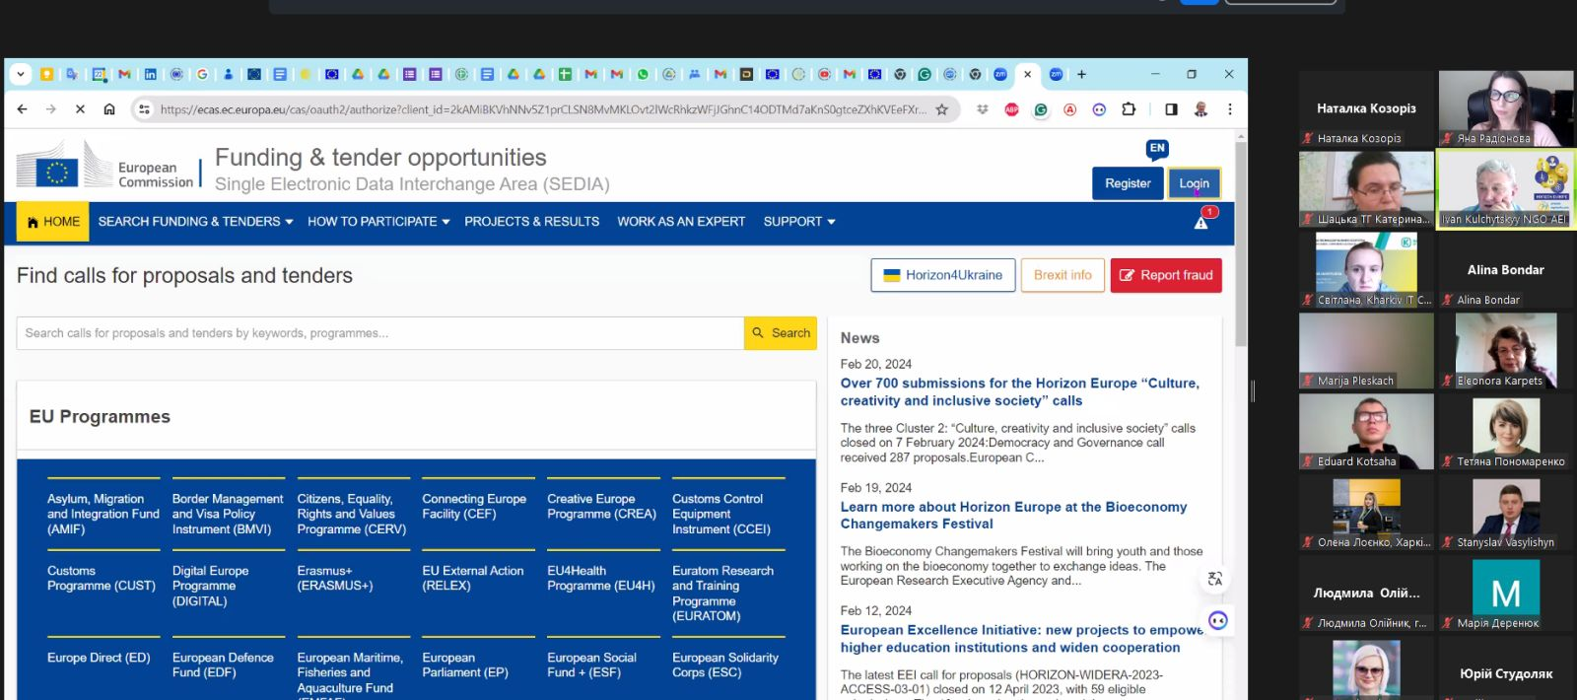Open EU External Action (RELEX)

(473, 579)
